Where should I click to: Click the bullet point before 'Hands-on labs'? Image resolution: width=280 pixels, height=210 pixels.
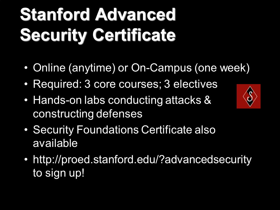[x=26, y=100]
